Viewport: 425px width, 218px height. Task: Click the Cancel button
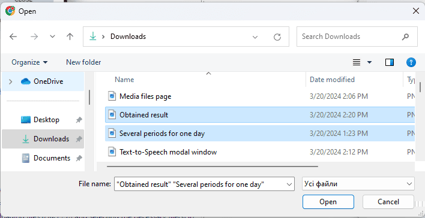(388, 202)
